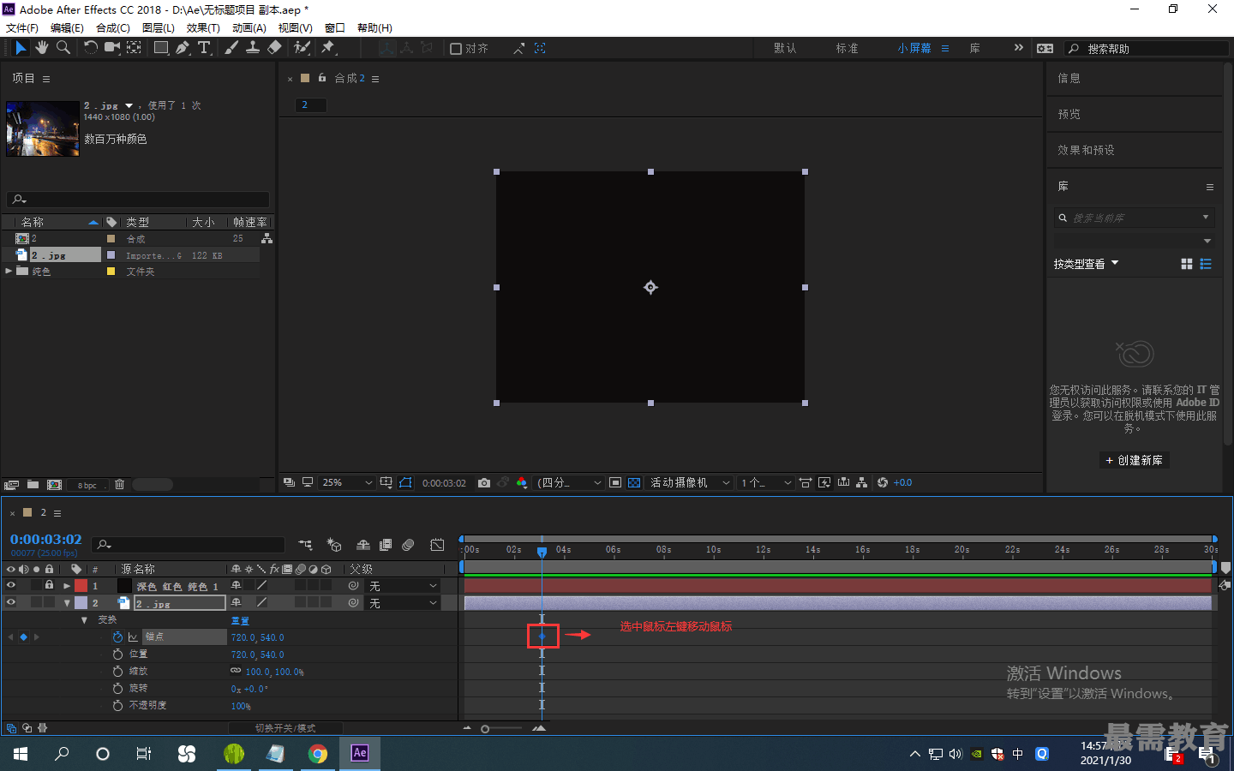Image resolution: width=1234 pixels, height=771 pixels.
Task: Select the Selection arrow tool
Action: click(x=21, y=48)
